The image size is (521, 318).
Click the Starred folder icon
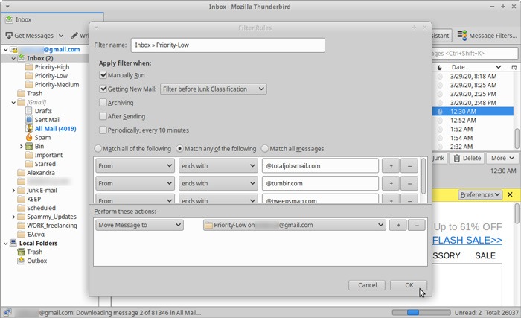(29, 164)
